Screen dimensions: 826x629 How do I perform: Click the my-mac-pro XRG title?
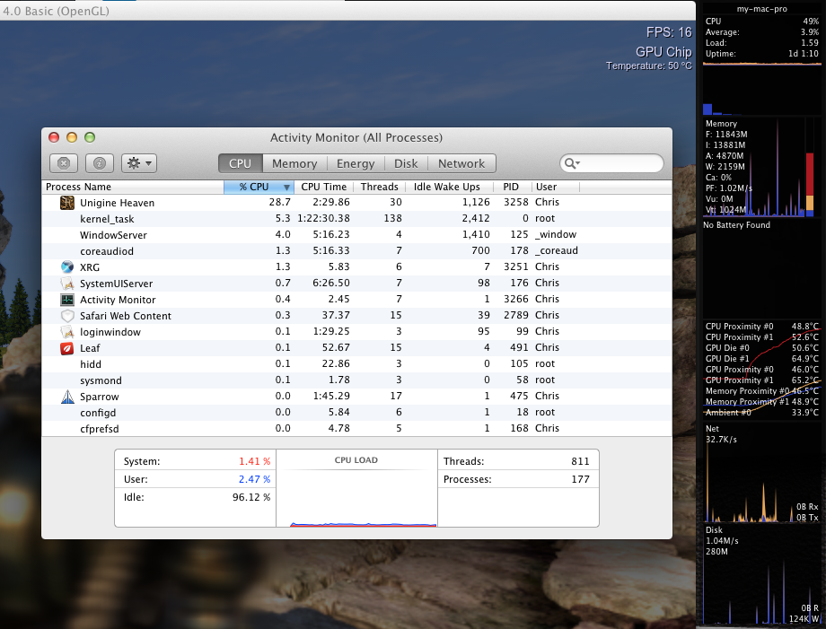pyautogui.click(x=761, y=9)
